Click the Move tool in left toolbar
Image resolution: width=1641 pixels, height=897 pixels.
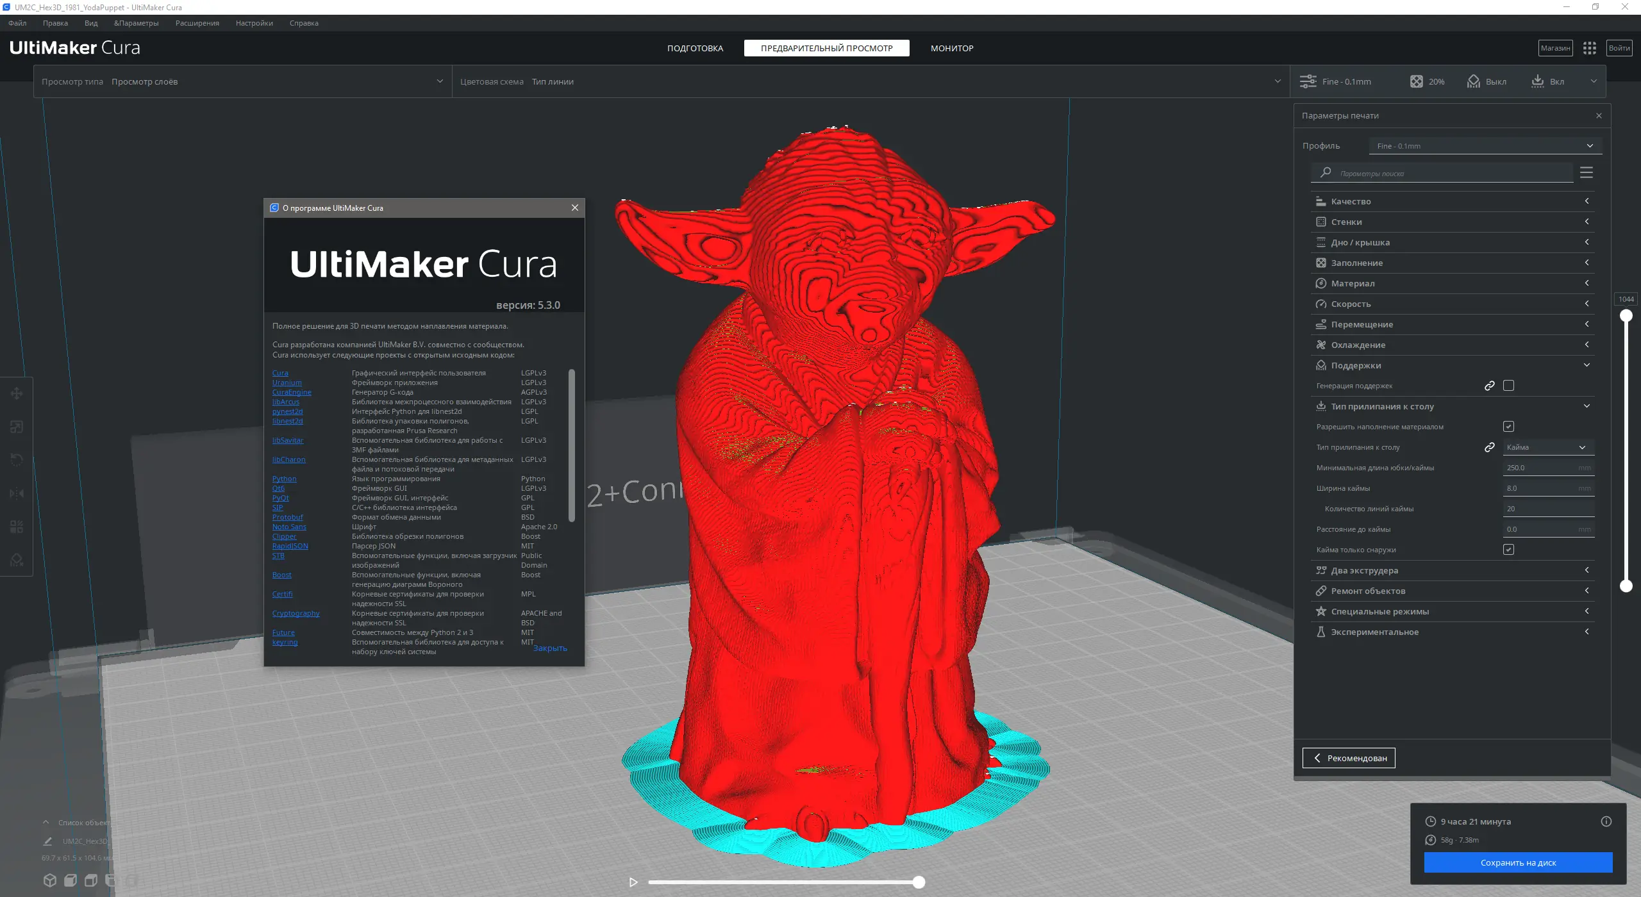coord(17,393)
